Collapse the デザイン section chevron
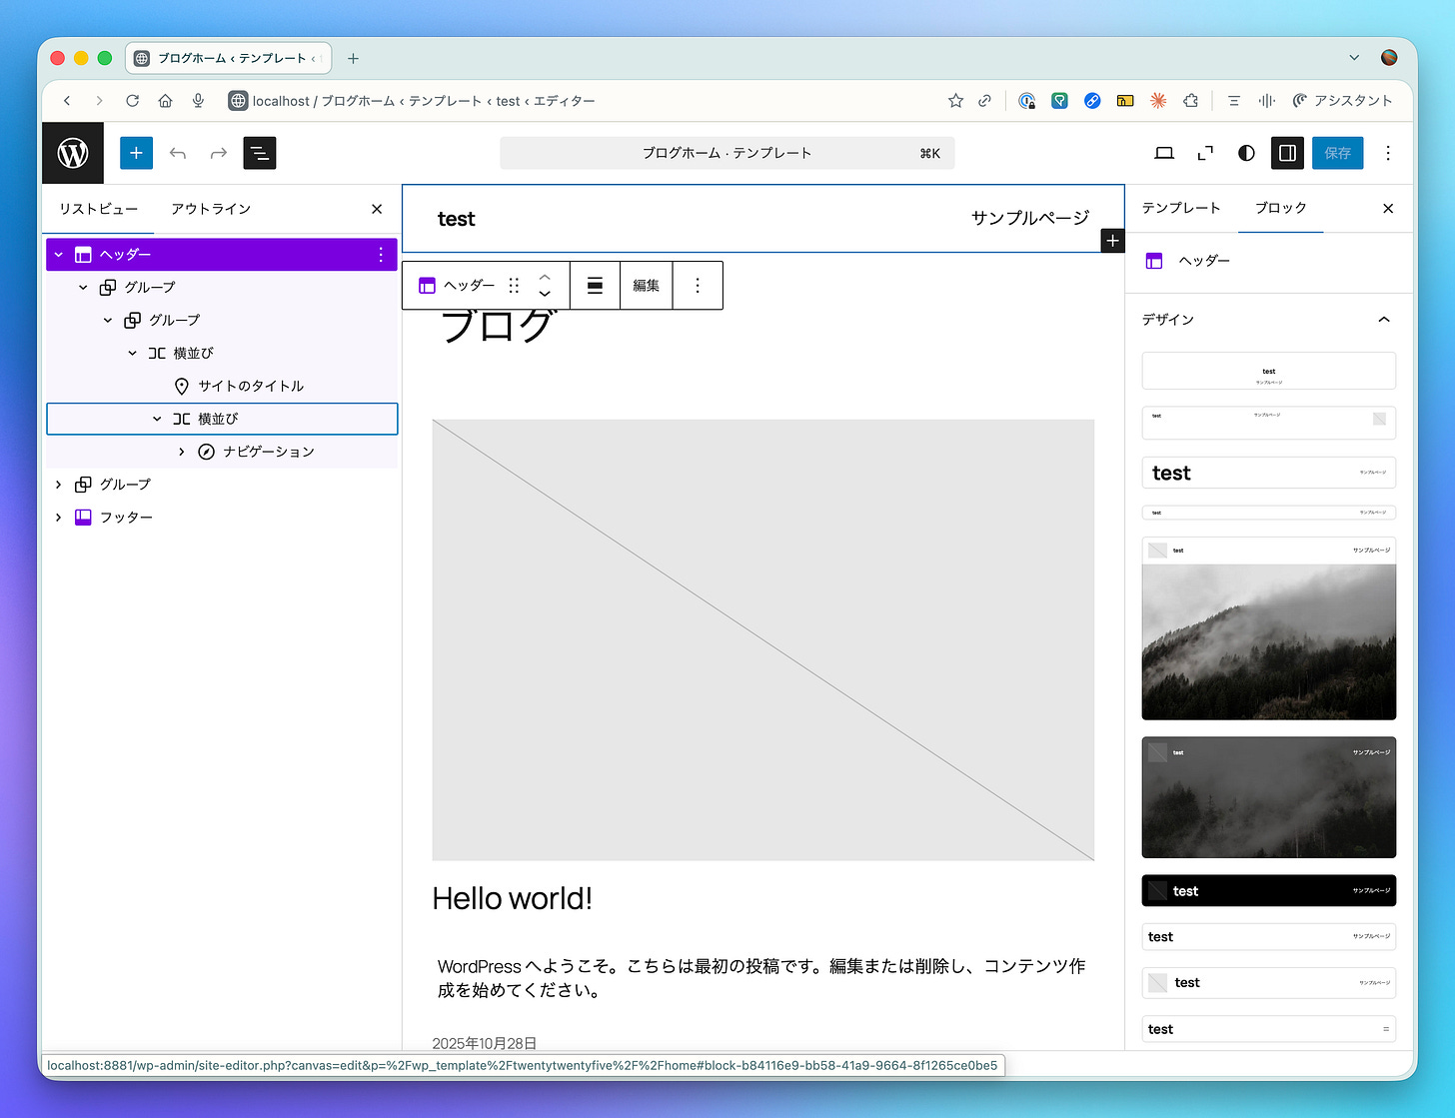Screen dimensions: 1455x1118 pyautogui.click(x=1384, y=320)
